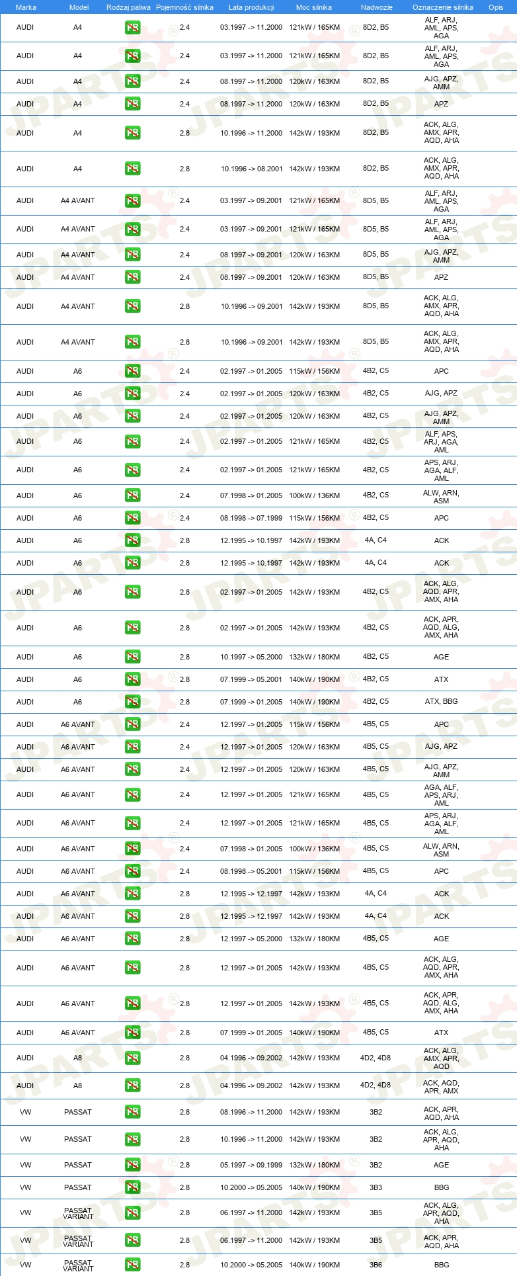Click petrol icon in A8 row with ACK, AQD, APR, AMX
Viewport: 517px width, 1276px height.
coord(133,1085)
